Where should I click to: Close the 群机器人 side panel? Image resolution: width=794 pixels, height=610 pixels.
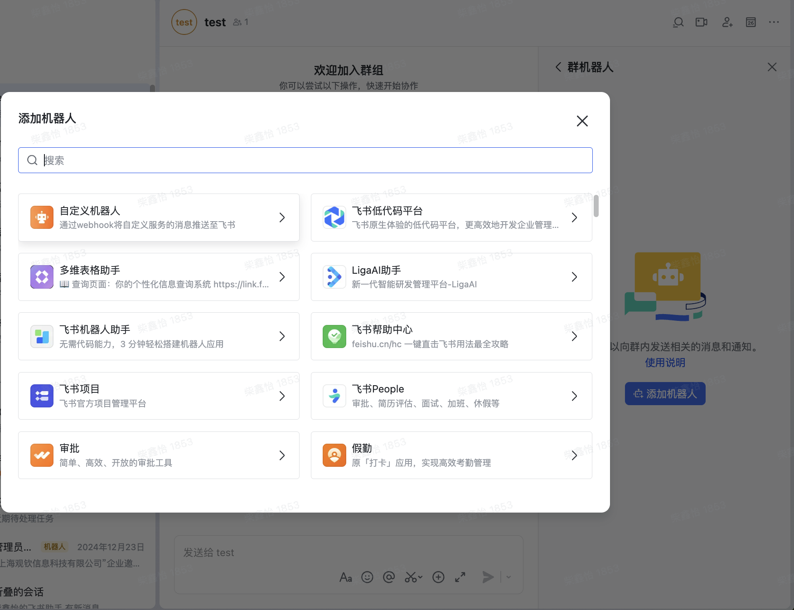coord(772,67)
